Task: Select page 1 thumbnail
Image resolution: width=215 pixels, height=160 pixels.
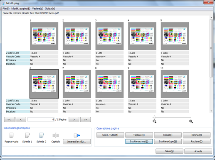Action: click(x=44, y=36)
